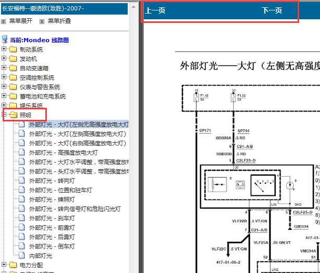
Task: Click document icon beside 外部灯光 - 牌照灯
Action: 22,199
